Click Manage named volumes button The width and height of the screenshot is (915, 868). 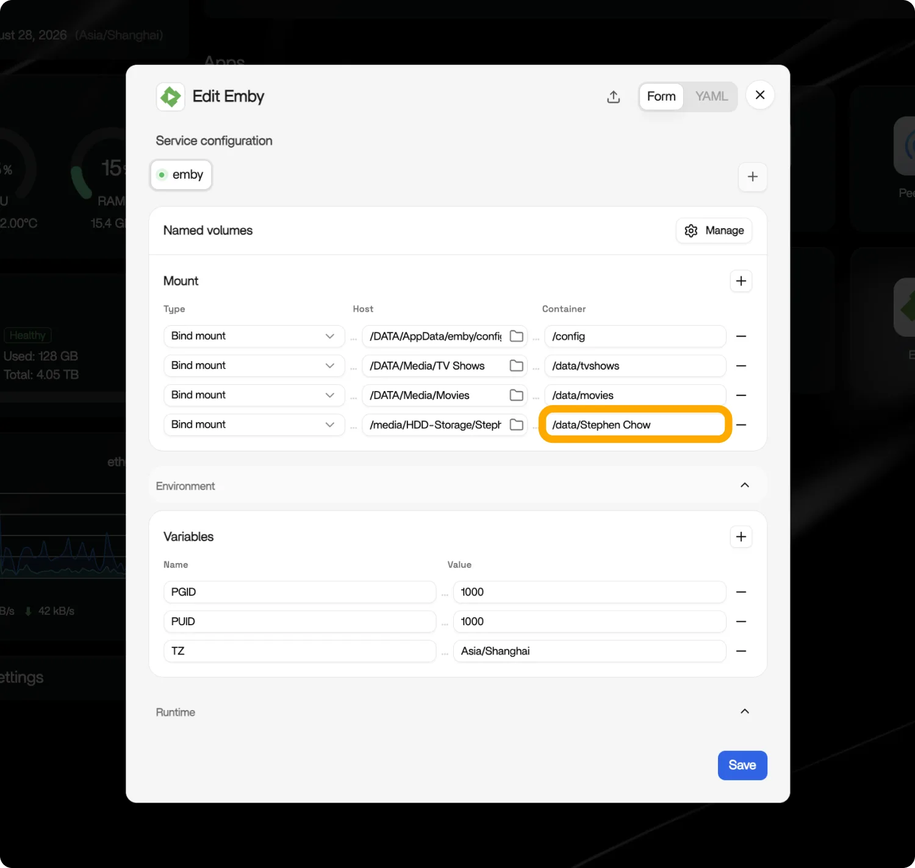[714, 231]
